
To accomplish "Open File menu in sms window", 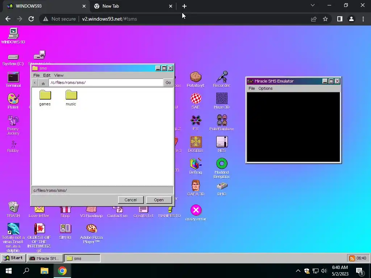I will point(37,75).
